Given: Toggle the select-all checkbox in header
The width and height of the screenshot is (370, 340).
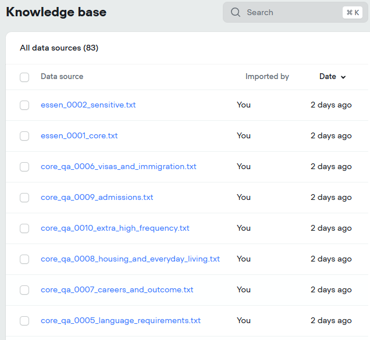Looking at the screenshot, I should click(24, 77).
